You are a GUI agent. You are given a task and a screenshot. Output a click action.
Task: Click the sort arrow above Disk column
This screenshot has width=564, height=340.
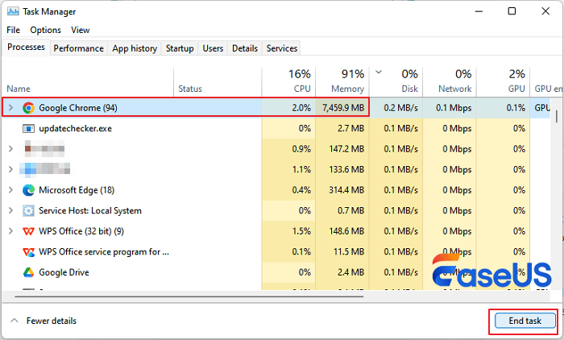click(379, 72)
